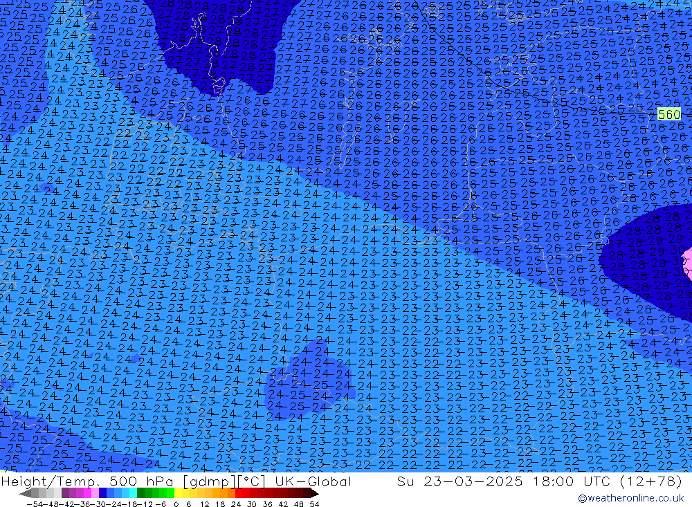Screen dimensions: 692x507
Task: Click the 24 legend value
Action: (x=236, y=504)
